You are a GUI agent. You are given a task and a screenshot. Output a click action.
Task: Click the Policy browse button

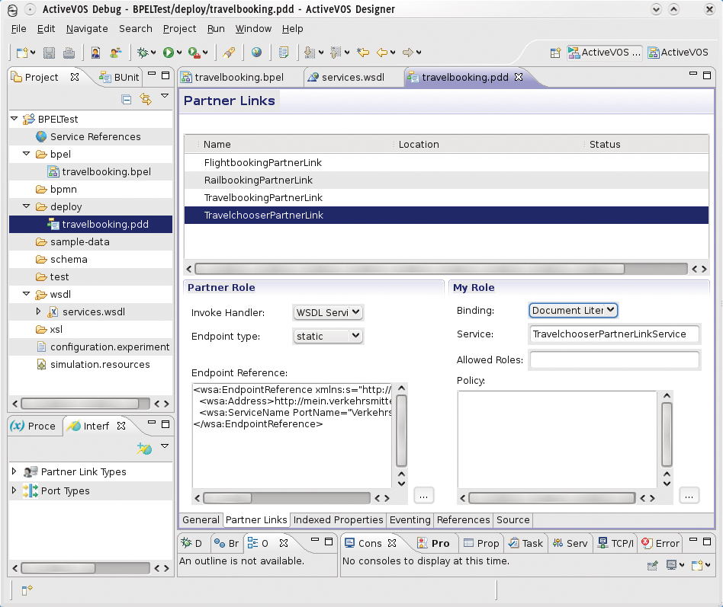(x=689, y=496)
